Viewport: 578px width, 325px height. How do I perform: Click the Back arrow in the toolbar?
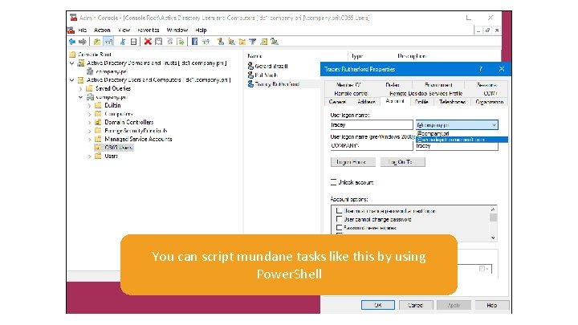72,42
